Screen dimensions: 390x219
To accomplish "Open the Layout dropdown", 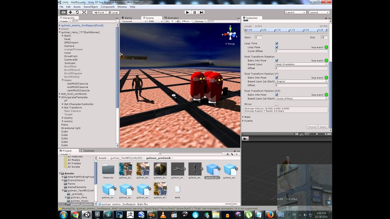I will click(x=319, y=12).
